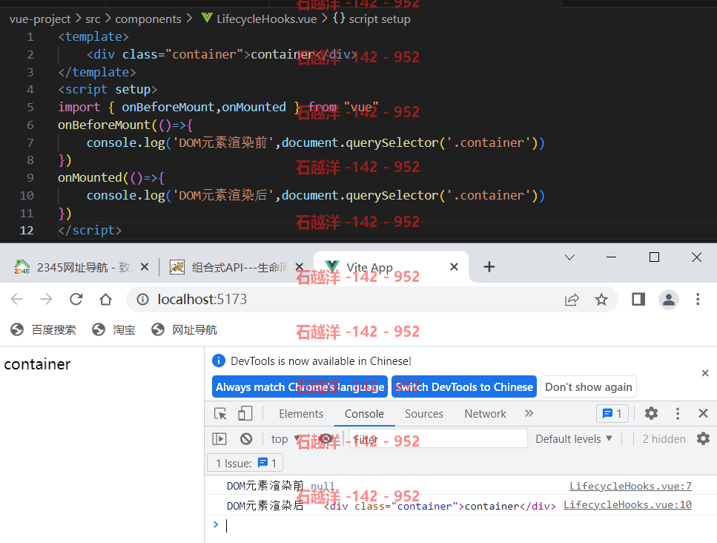Click Don't show again

coord(589,387)
